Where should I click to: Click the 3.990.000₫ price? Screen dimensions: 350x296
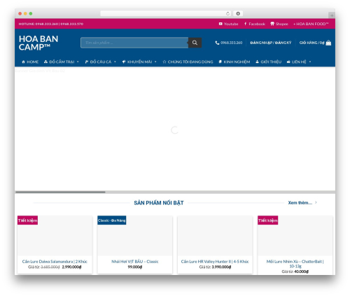coord(221,267)
